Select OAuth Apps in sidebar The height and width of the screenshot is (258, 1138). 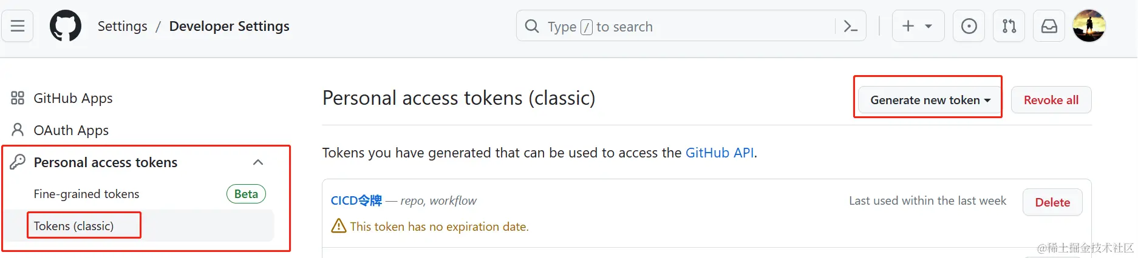71,130
